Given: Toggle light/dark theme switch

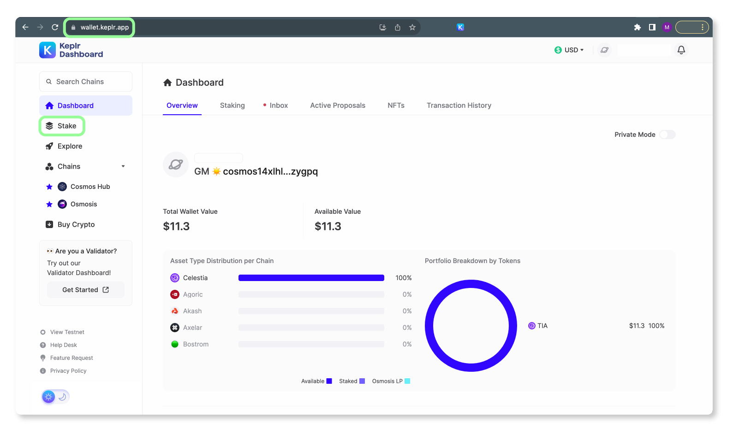Looking at the screenshot, I should tap(55, 397).
